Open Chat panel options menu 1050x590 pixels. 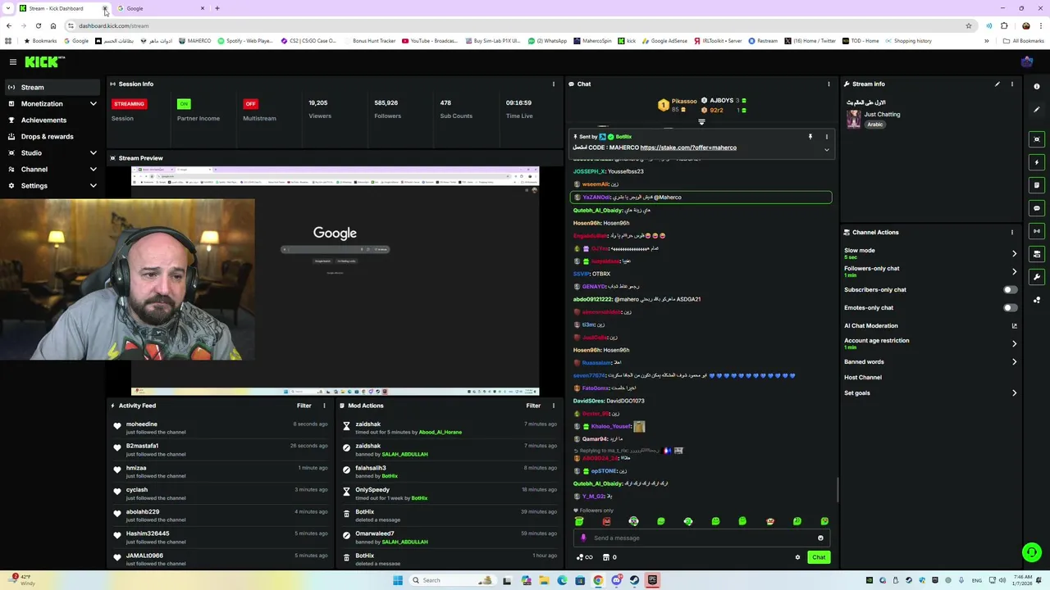pyautogui.click(x=829, y=84)
